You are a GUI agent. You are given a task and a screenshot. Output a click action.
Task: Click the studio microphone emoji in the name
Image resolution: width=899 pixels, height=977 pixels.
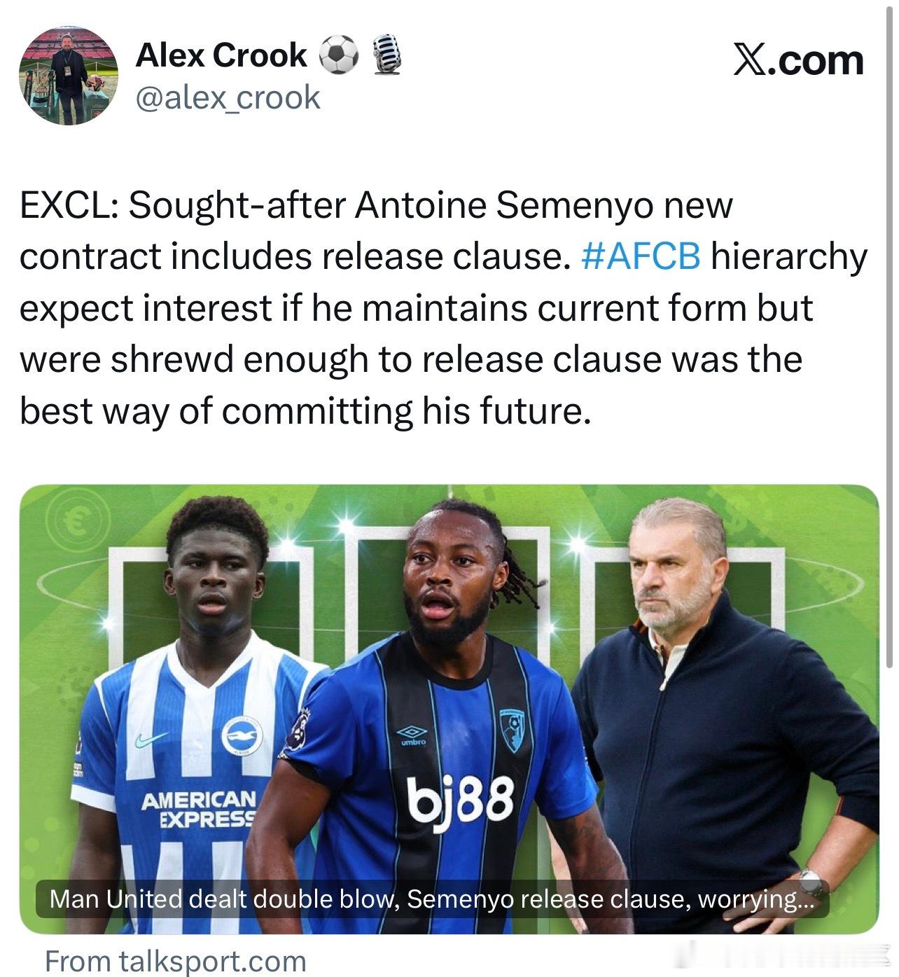click(x=386, y=55)
